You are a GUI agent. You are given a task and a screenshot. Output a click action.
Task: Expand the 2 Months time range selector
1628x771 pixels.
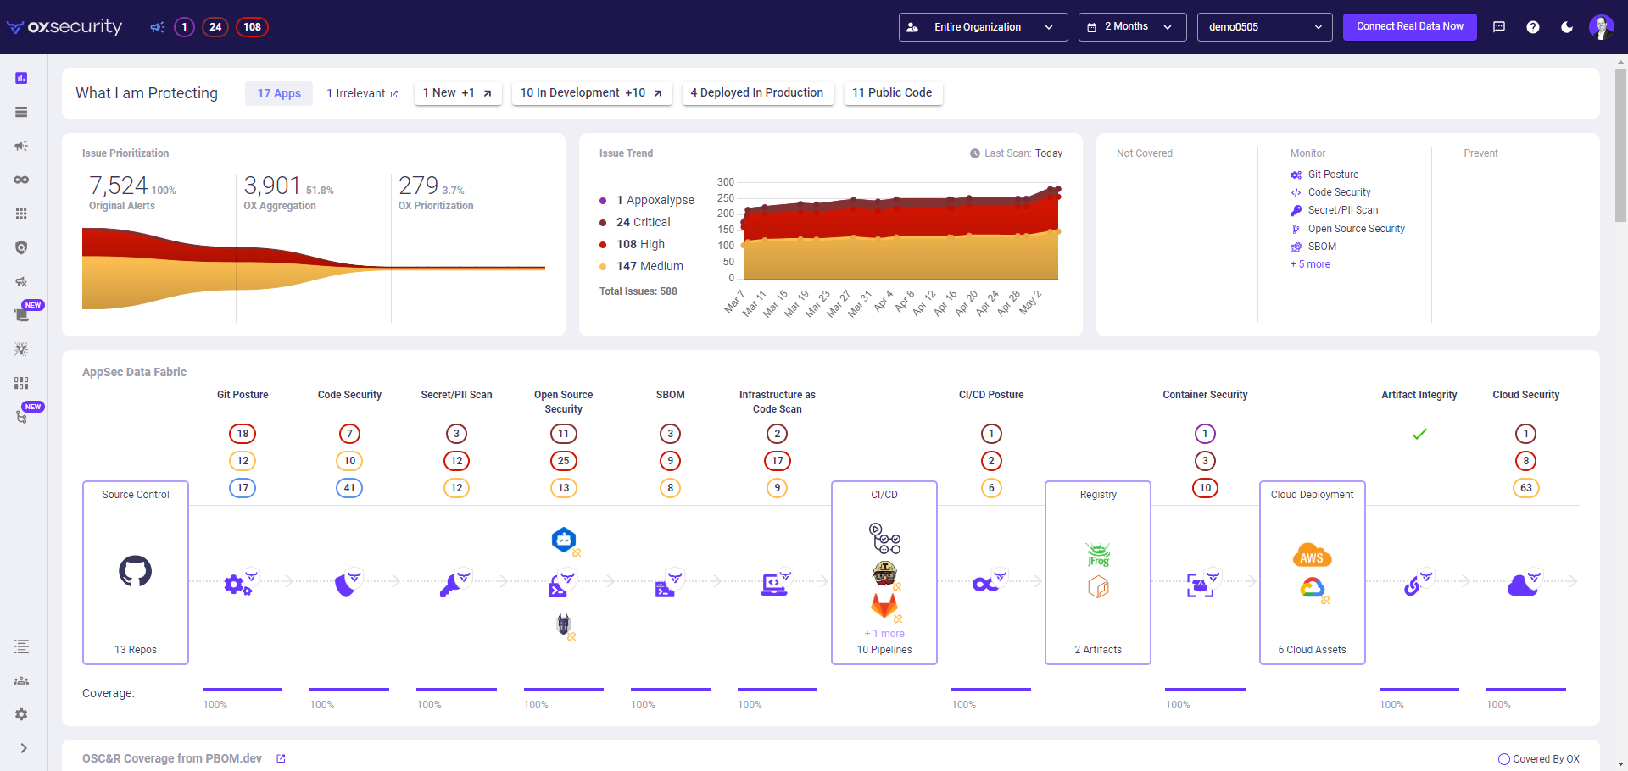pyautogui.click(x=1131, y=26)
